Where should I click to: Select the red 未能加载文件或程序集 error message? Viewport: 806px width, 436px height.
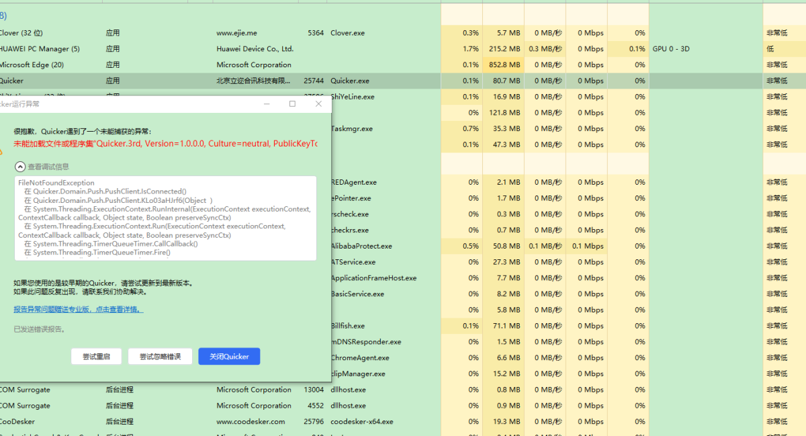(x=165, y=144)
